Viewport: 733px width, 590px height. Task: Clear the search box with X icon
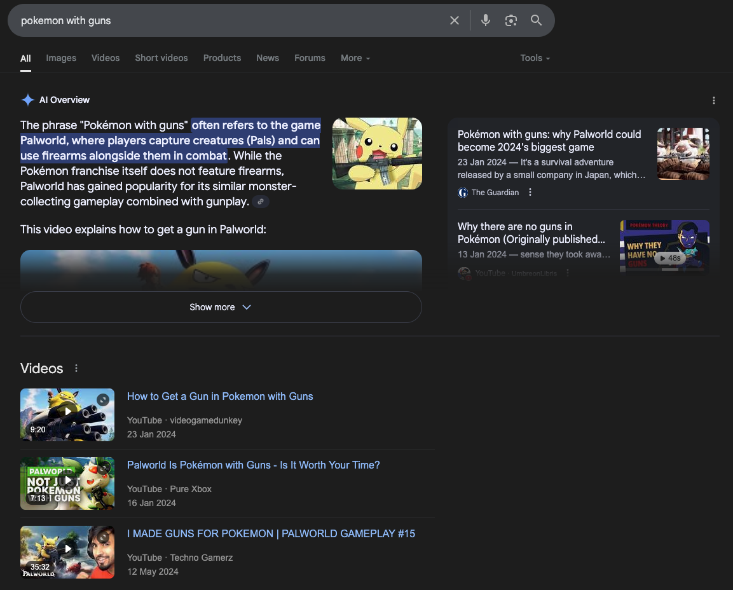click(x=454, y=20)
